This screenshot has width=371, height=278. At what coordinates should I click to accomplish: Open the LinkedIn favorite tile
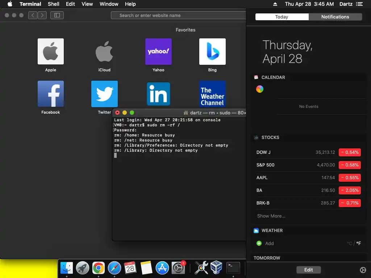[158, 94]
